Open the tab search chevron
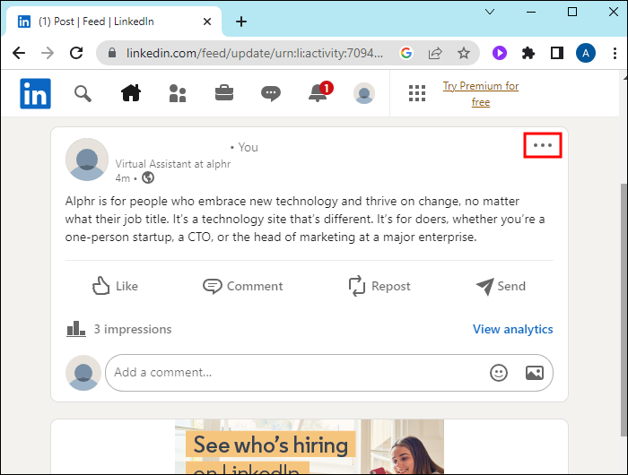Image resolution: width=628 pixels, height=475 pixels. coord(490,12)
